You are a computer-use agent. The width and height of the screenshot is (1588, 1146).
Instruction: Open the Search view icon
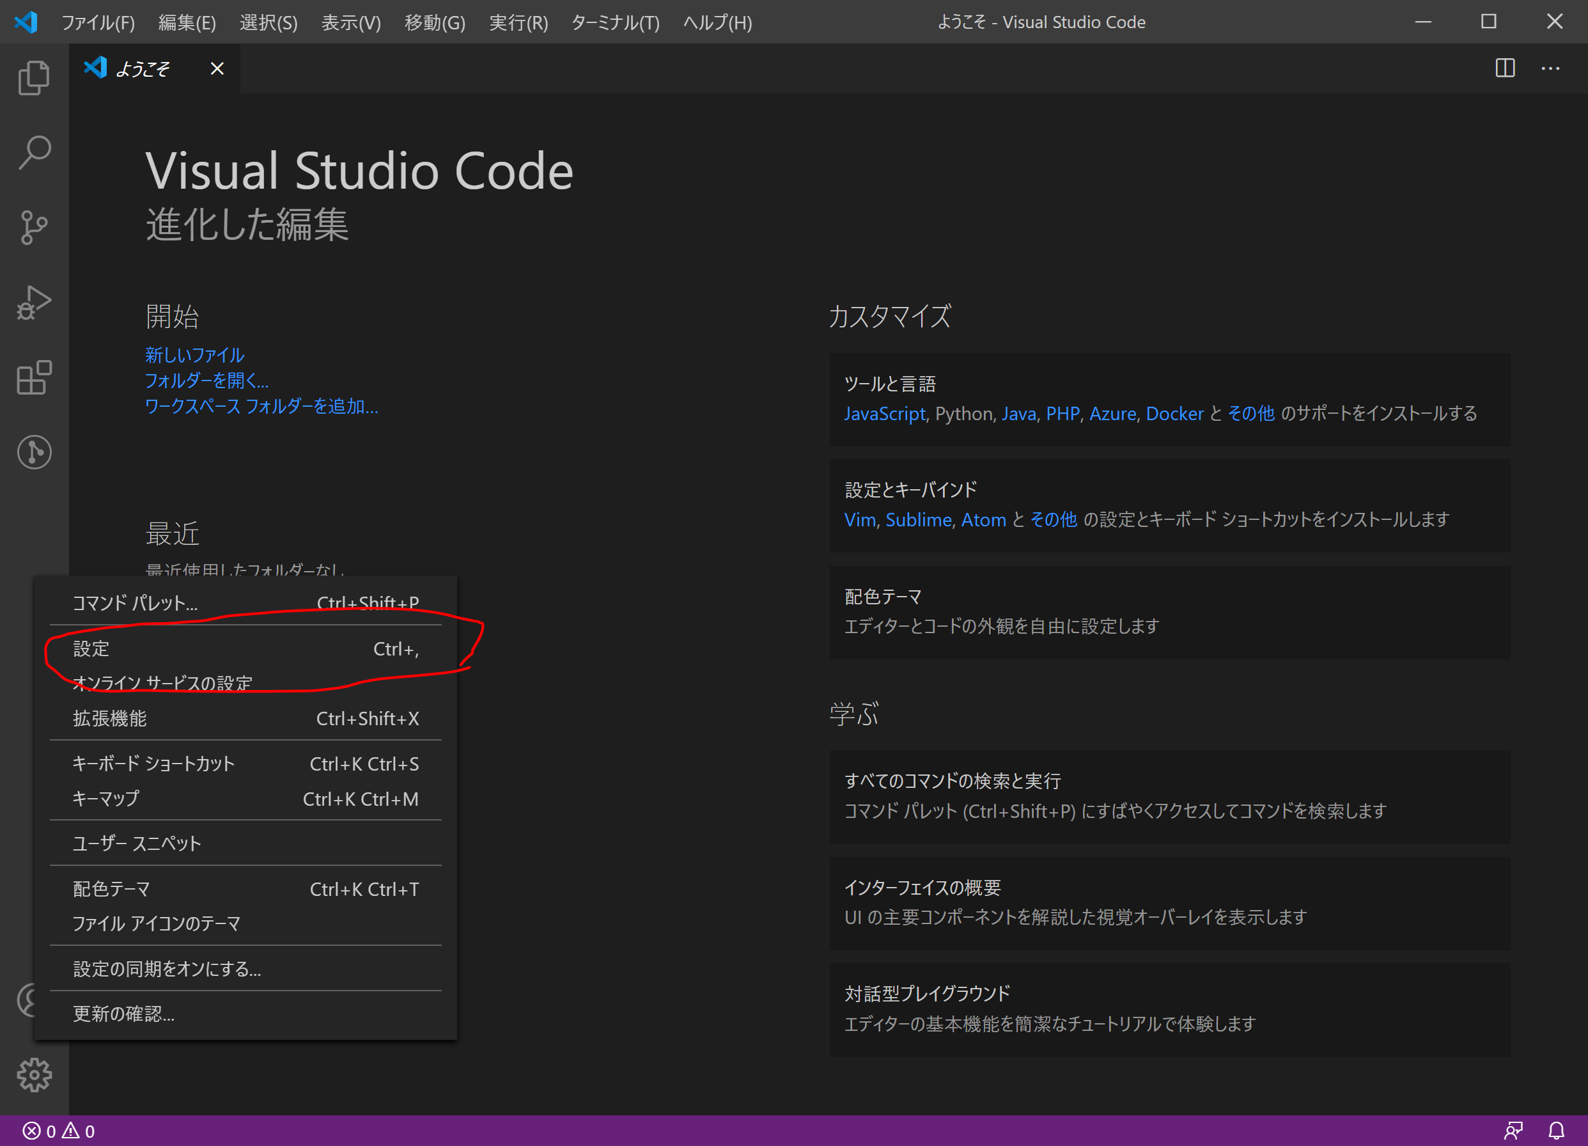[34, 152]
